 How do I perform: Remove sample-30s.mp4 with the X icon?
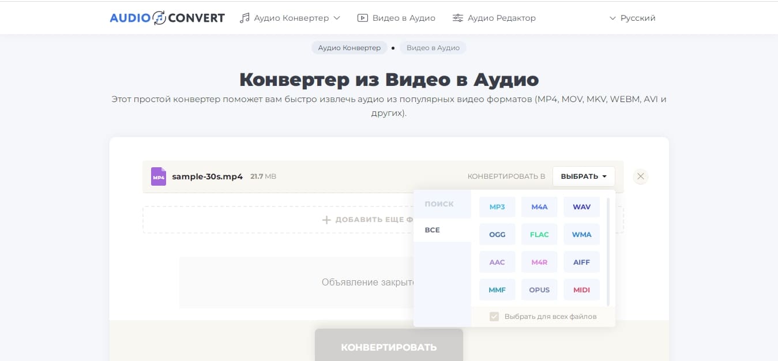640,176
